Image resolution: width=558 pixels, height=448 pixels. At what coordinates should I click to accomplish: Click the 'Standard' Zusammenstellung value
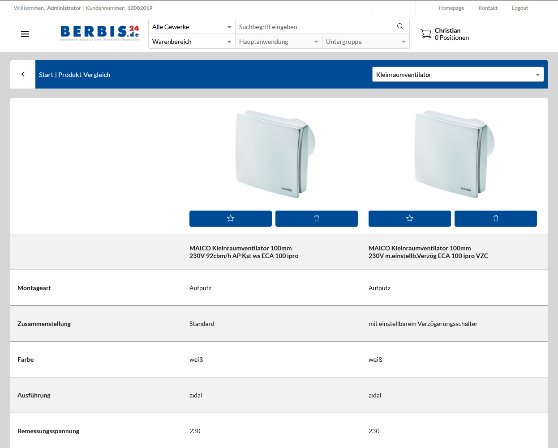click(x=202, y=324)
